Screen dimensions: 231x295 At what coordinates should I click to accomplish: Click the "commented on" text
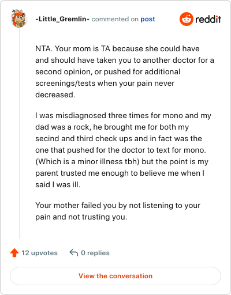[x=115, y=19]
